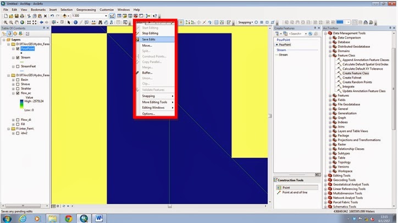Expand the Fields toolset
The image size is (398, 223).
click(330, 100)
